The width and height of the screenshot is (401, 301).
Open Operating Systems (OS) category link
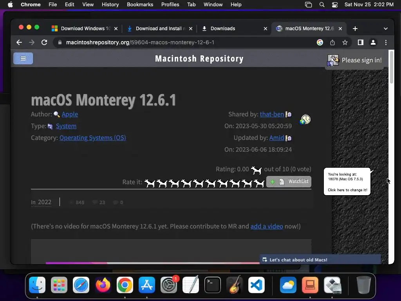(92, 138)
